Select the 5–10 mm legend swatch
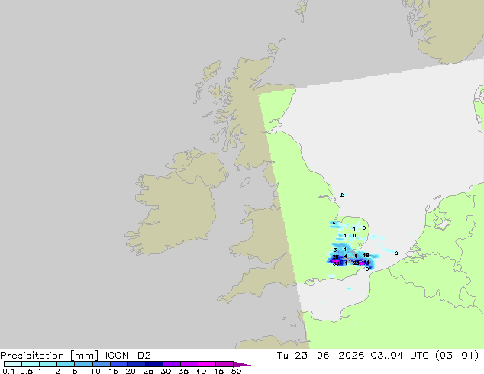484x374 pixels. click(83, 364)
